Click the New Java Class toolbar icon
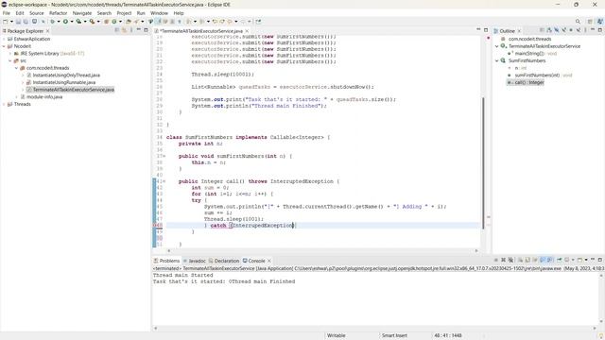Image resolution: width=605 pixels, height=340 pixels. [113, 22]
